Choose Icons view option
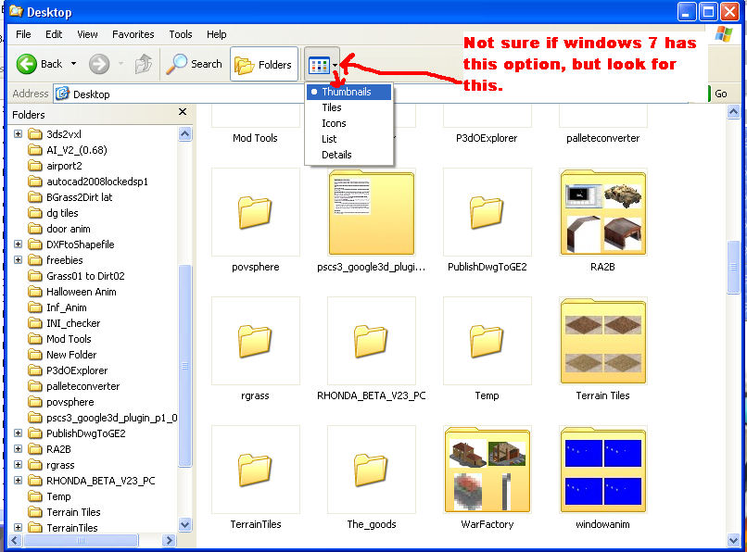Screen dimensions: 747x552 coord(349,123)
